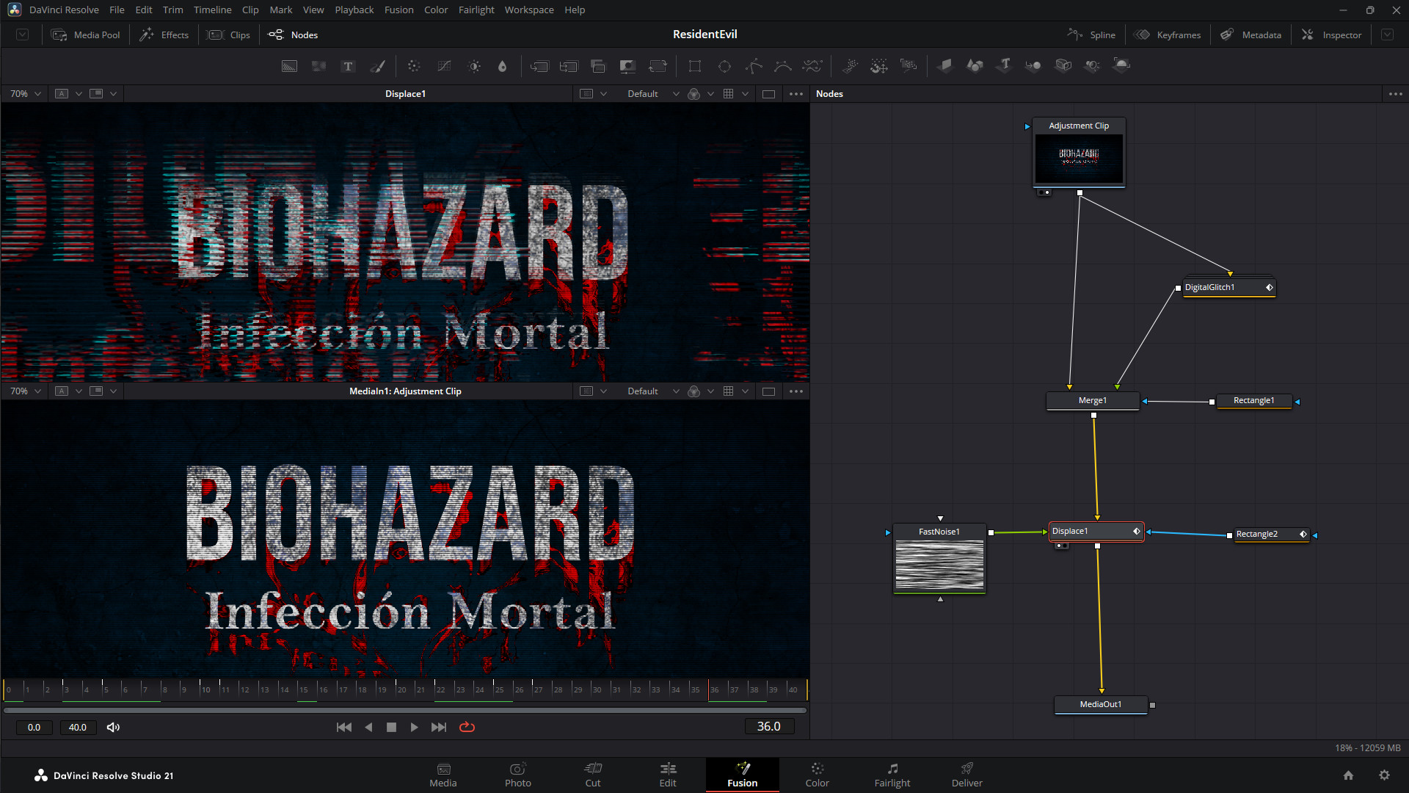Add a Text+ tool from the toolbar

348,66
